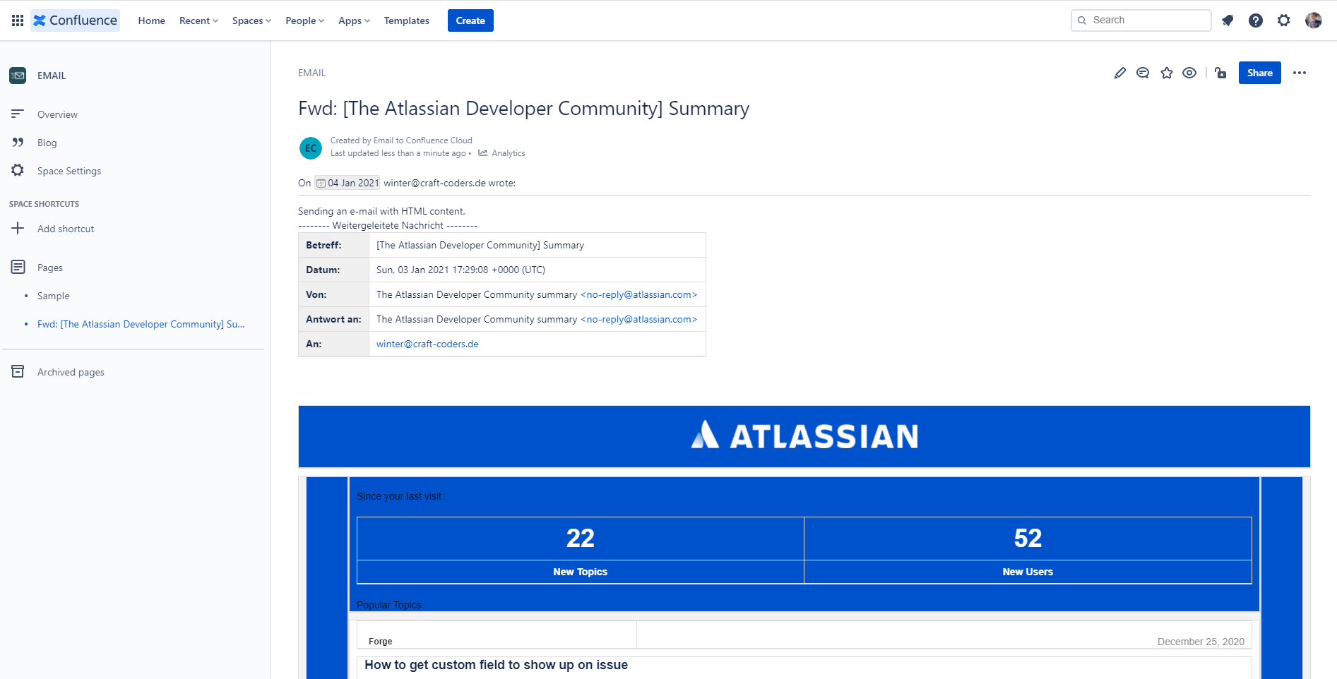Click the 'December 25, 2020' date text

[1201, 642]
